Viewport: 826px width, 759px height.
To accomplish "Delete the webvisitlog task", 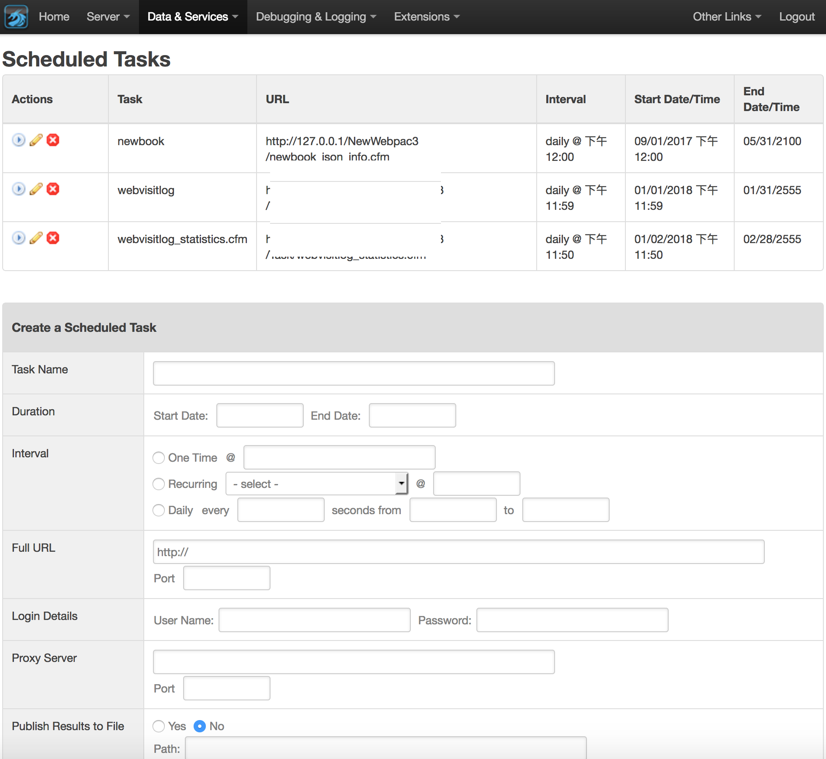I will coord(53,189).
